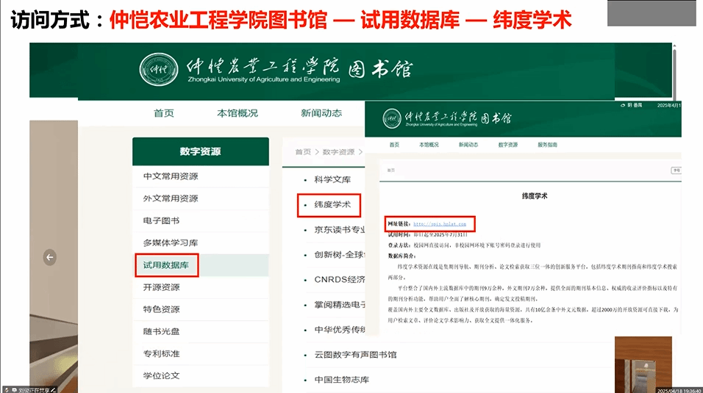Open 本馆概况 in the main navigation bar
Screen dimensions: 703x393
(x=237, y=113)
